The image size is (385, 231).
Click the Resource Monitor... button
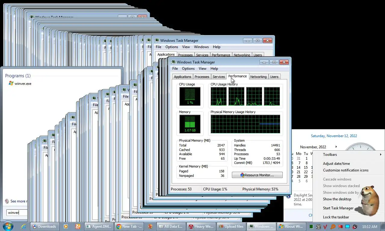click(x=257, y=175)
